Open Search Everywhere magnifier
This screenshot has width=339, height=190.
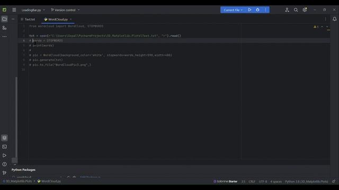[x=296, y=10]
